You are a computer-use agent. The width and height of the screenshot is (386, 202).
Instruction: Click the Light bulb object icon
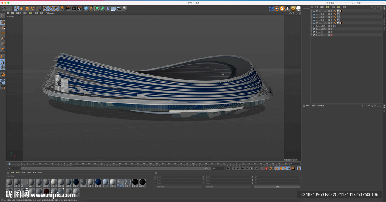124,8
